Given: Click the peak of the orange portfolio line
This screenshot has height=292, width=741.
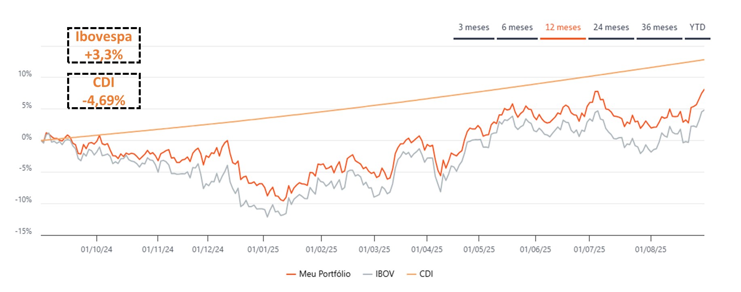Looking at the screenshot, I should (596, 92).
